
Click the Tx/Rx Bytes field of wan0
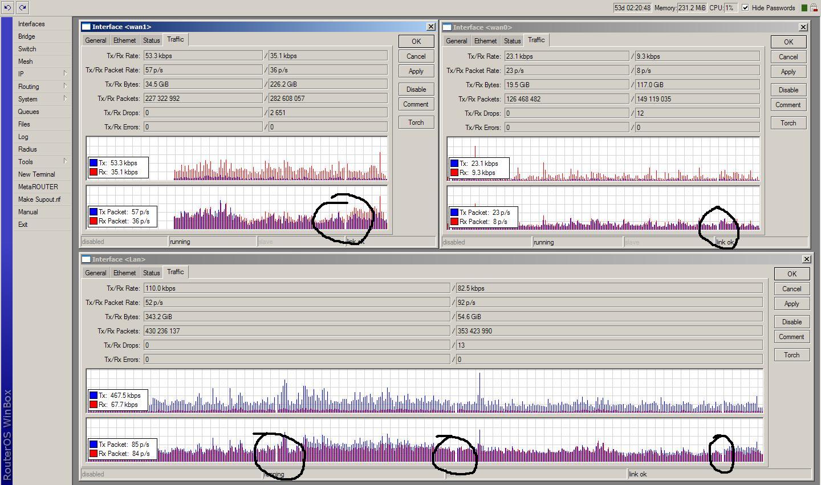[x=567, y=84]
